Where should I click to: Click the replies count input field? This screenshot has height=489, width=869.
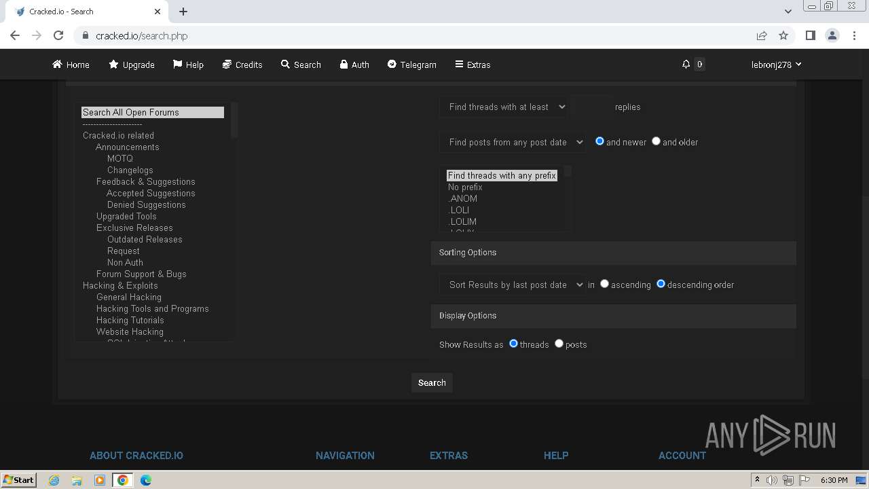pos(591,107)
